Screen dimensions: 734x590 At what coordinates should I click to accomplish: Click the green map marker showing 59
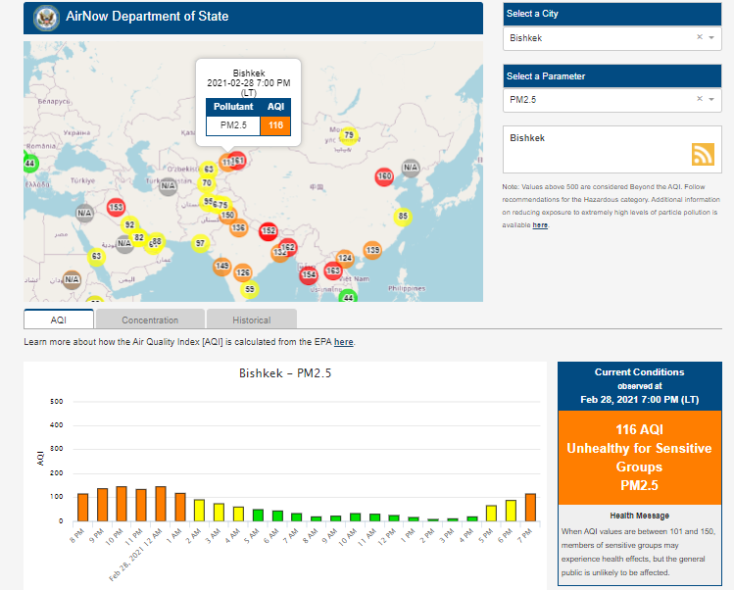pos(250,289)
